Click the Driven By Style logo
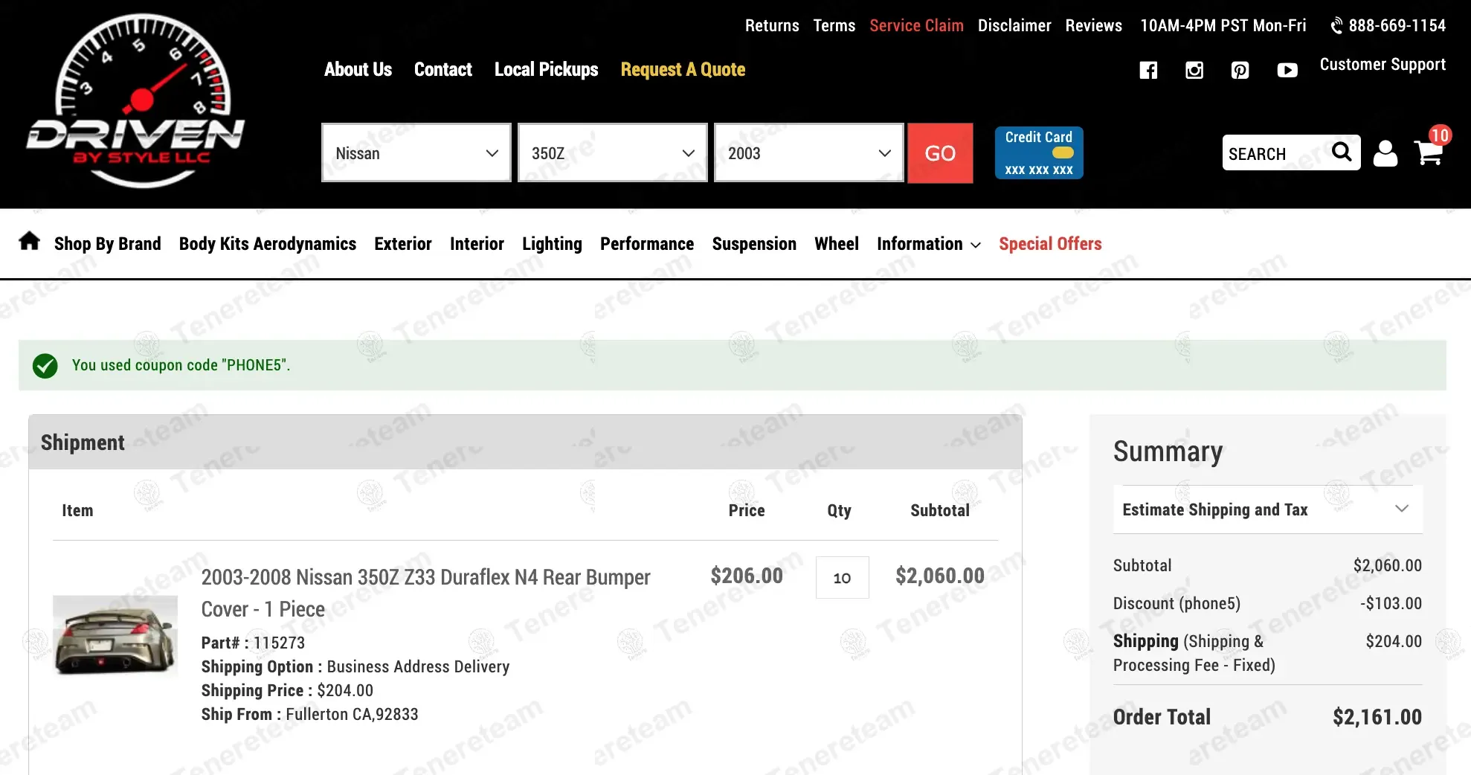The height and width of the screenshot is (775, 1471). 137,101
